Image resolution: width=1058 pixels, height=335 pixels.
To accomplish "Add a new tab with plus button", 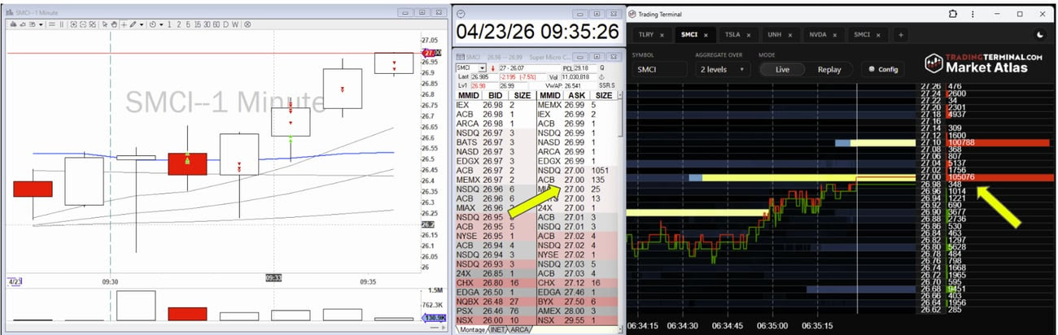I will click(900, 35).
